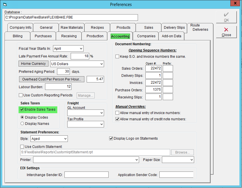The image size is (242, 188).
Task: Expand the Fiscal Year Starts In dropdown
Action: click(x=81, y=49)
